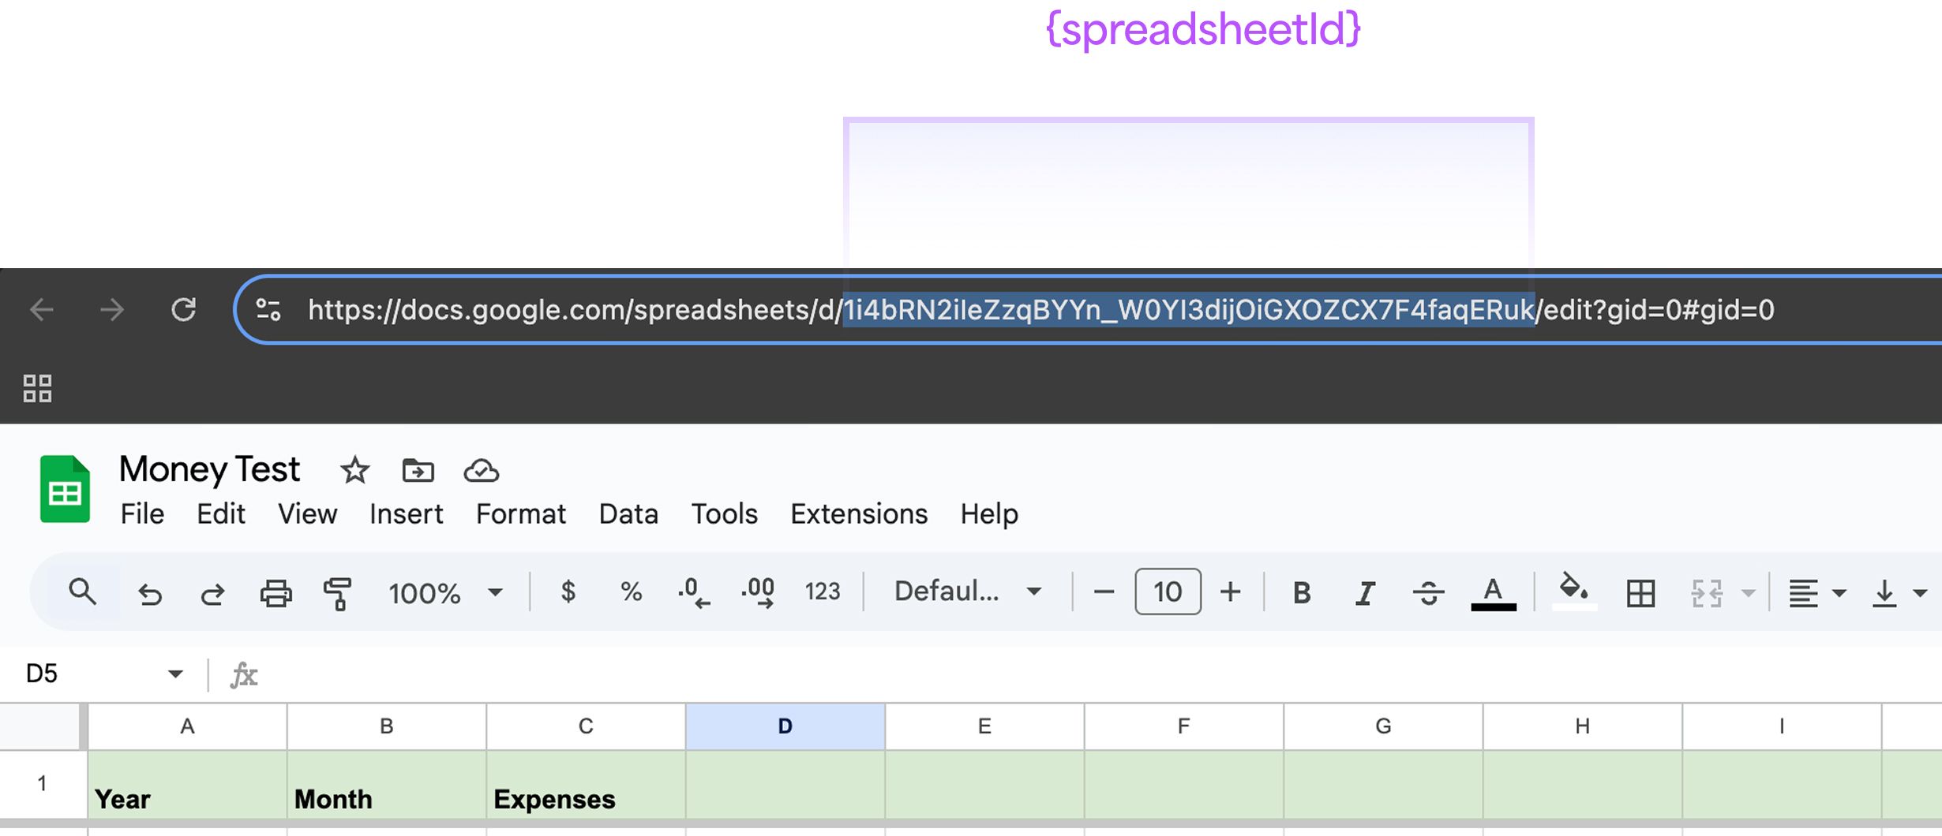This screenshot has height=836, width=1942.
Task: Increase the font size with the plus button
Action: (1230, 592)
